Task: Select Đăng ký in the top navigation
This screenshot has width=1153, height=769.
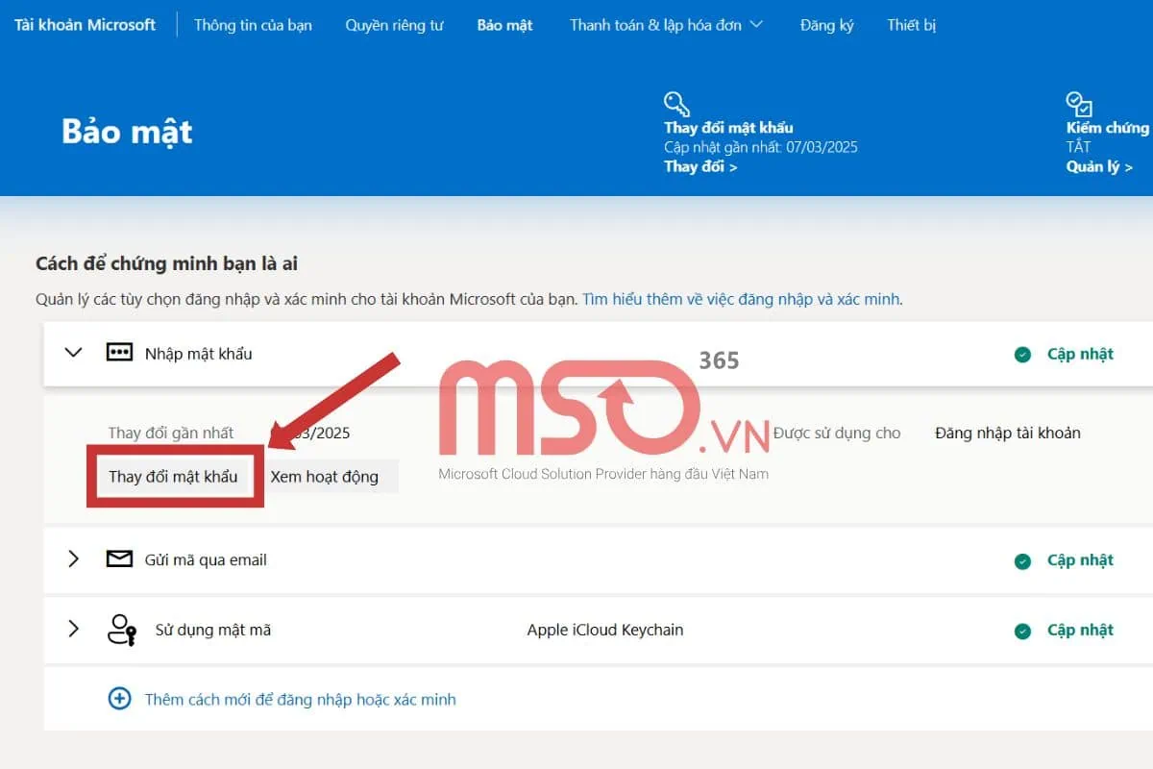Action: pos(826,26)
